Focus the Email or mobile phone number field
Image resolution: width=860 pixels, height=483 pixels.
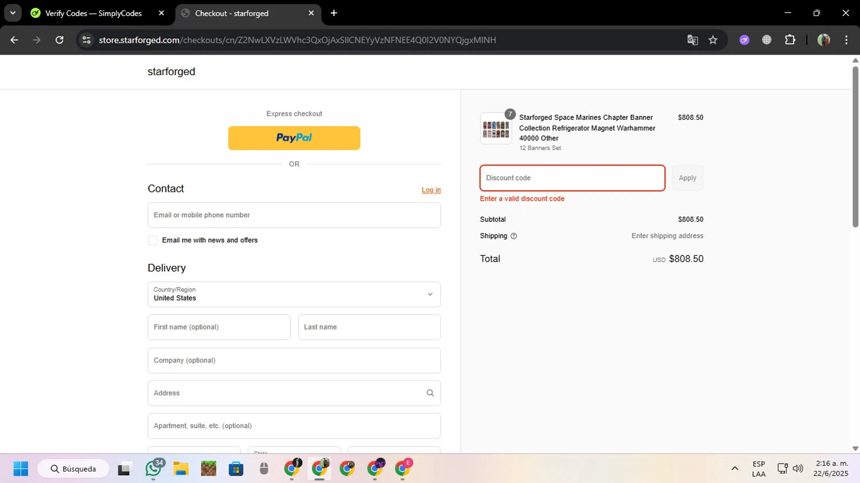294,215
